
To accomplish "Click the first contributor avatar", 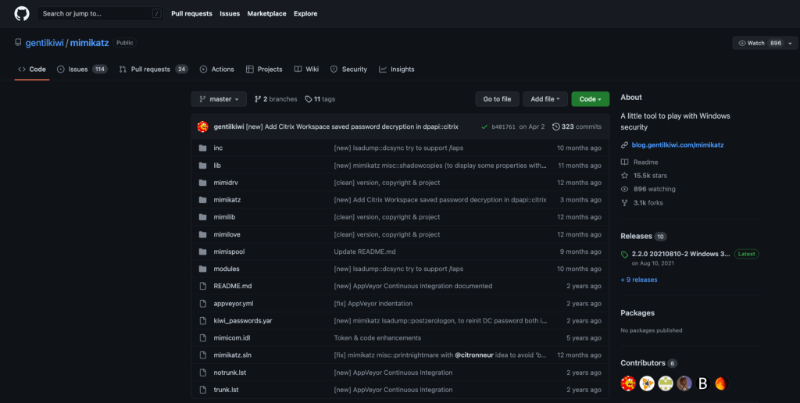I will (x=628, y=383).
